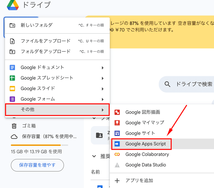Open the その他 menu entry
The height and width of the screenshot is (188, 214).
point(57,110)
